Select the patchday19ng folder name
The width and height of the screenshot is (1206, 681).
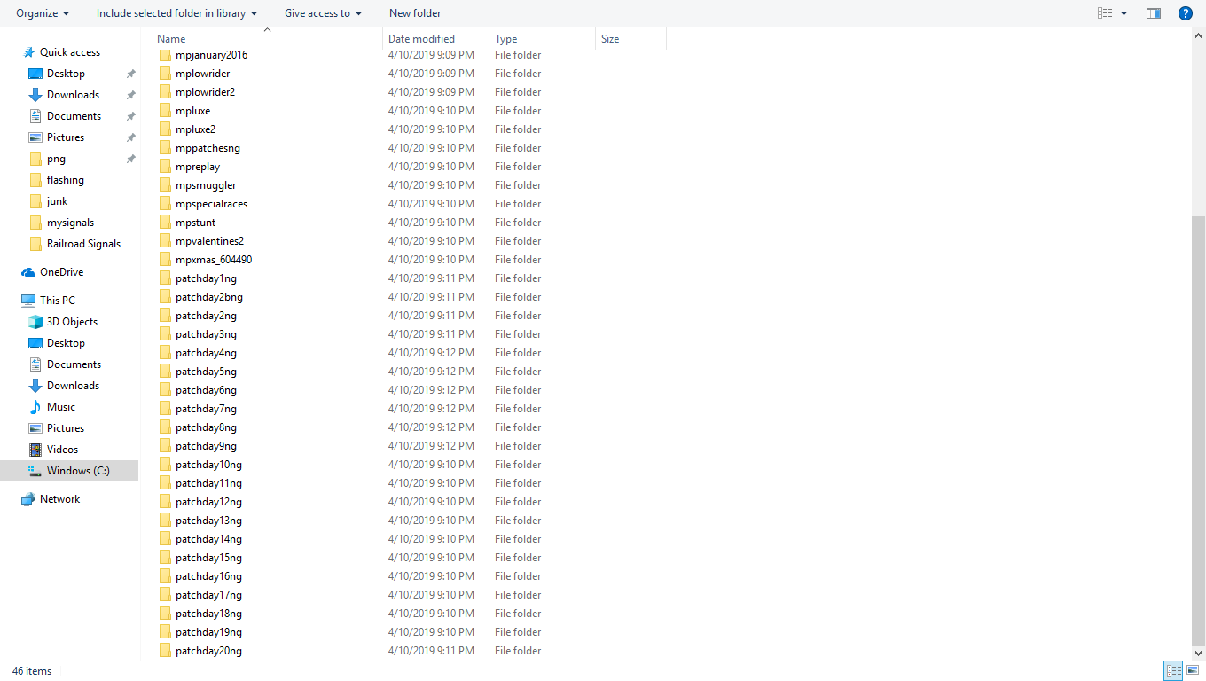click(208, 632)
